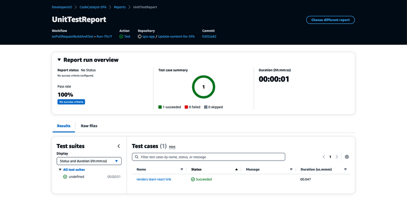Collapse the Report run overview section
This screenshot has height=211, width=407.
point(59,60)
